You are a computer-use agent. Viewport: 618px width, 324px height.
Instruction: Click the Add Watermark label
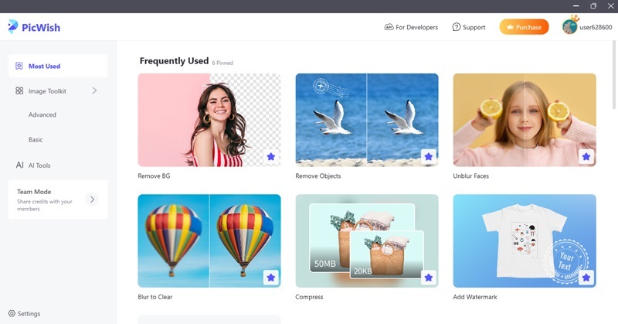(475, 297)
